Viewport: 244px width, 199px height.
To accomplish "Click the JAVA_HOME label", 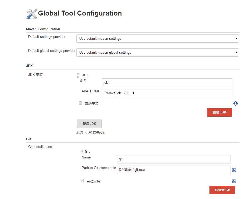I will coord(90,91).
